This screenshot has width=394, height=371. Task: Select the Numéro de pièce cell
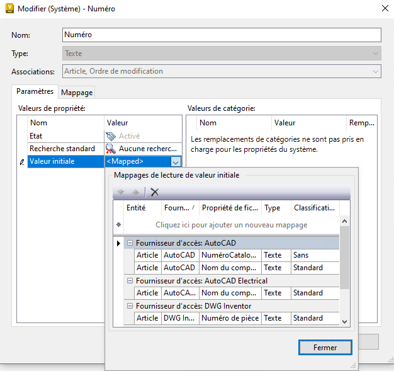coord(230,318)
